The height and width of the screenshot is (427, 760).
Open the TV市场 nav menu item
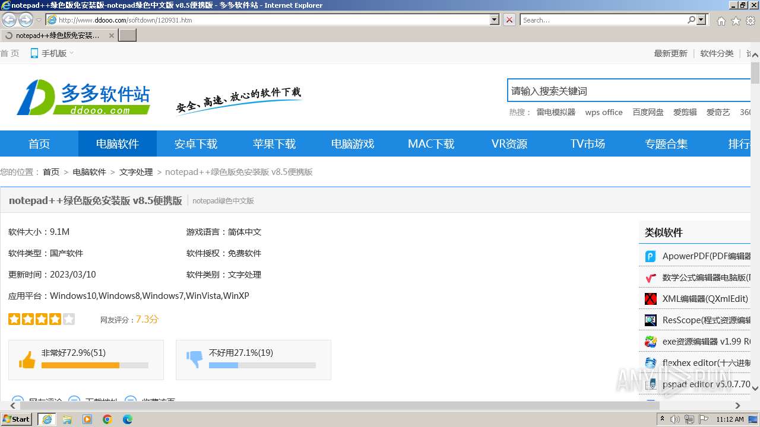588,144
